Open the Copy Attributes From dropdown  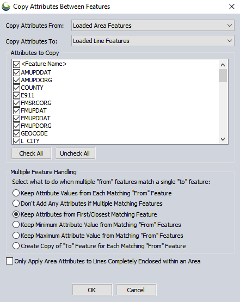click(153, 26)
